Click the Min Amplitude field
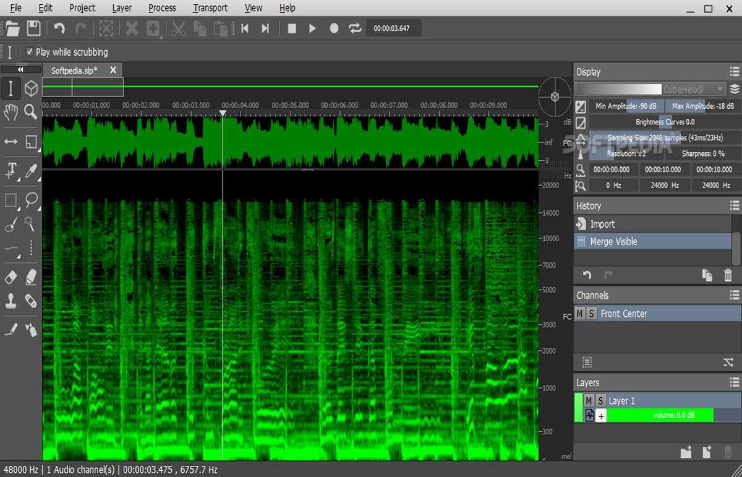Screen dimensions: 742x477 (626, 106)
